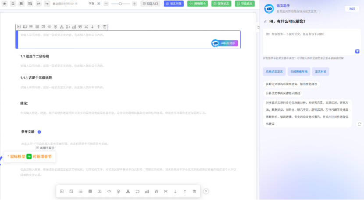Screen dimensions: 364x200
Task: Click down arrow in bottom floating toolbar
Action: pyautogui.click(x=175, y=191)
